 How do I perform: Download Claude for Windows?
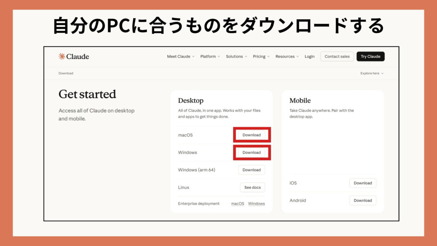tap(251, 152)
